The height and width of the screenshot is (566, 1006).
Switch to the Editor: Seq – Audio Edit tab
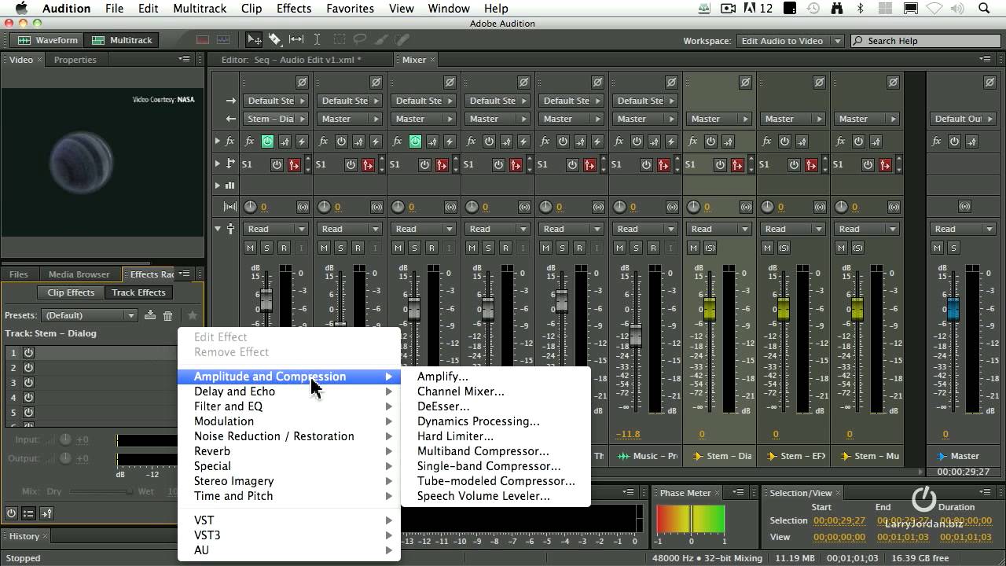tap(291, 60)
